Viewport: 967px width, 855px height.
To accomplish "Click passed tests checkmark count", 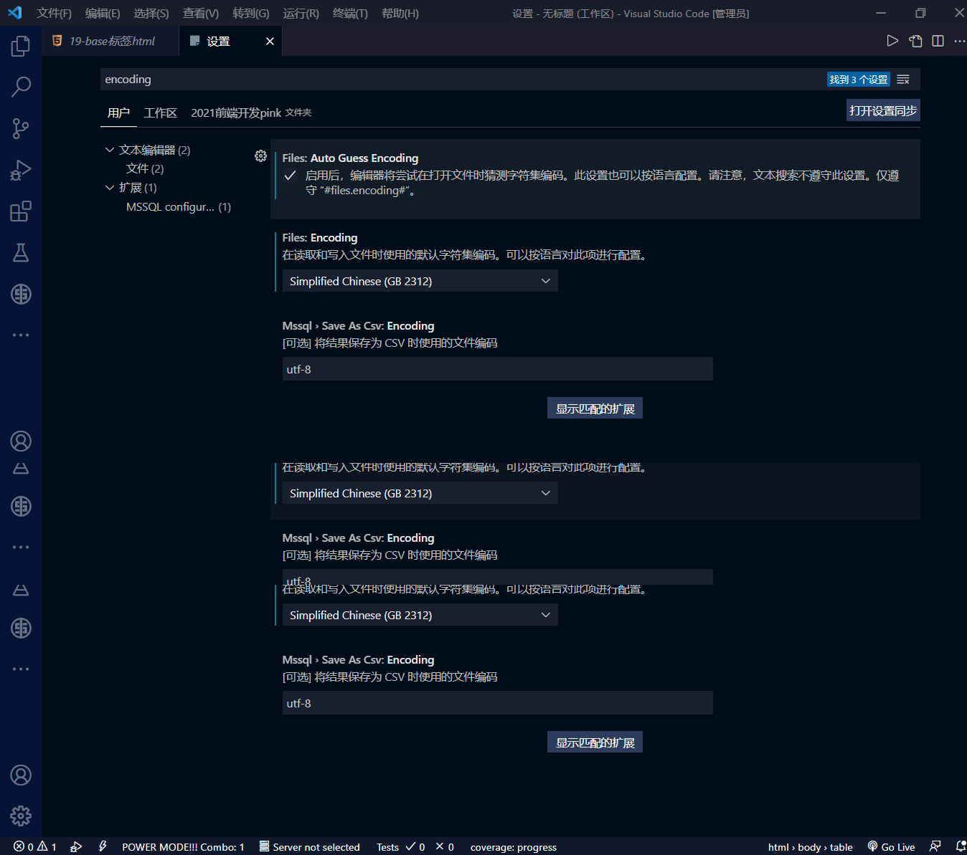I will tap(415, 846).
